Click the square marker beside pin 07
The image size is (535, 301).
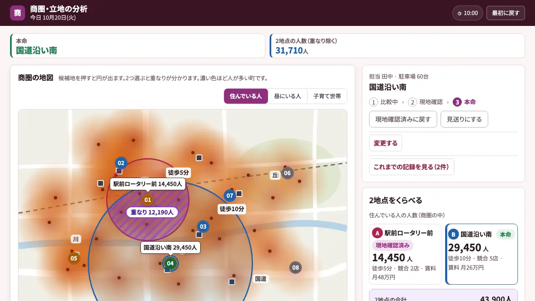239,194
